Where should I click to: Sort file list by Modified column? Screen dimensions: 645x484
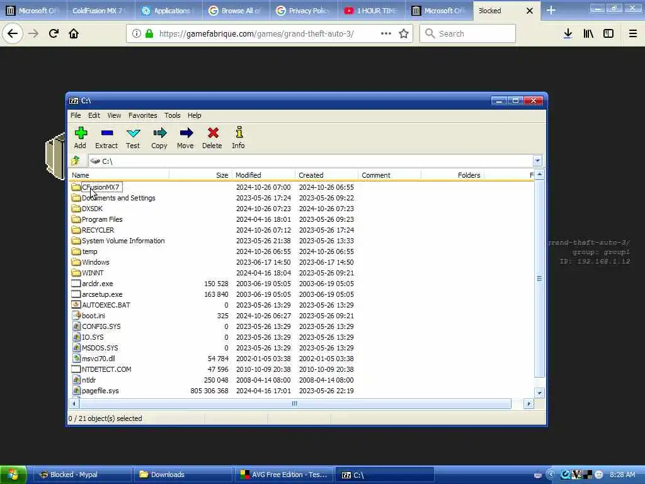coord(264,175)
